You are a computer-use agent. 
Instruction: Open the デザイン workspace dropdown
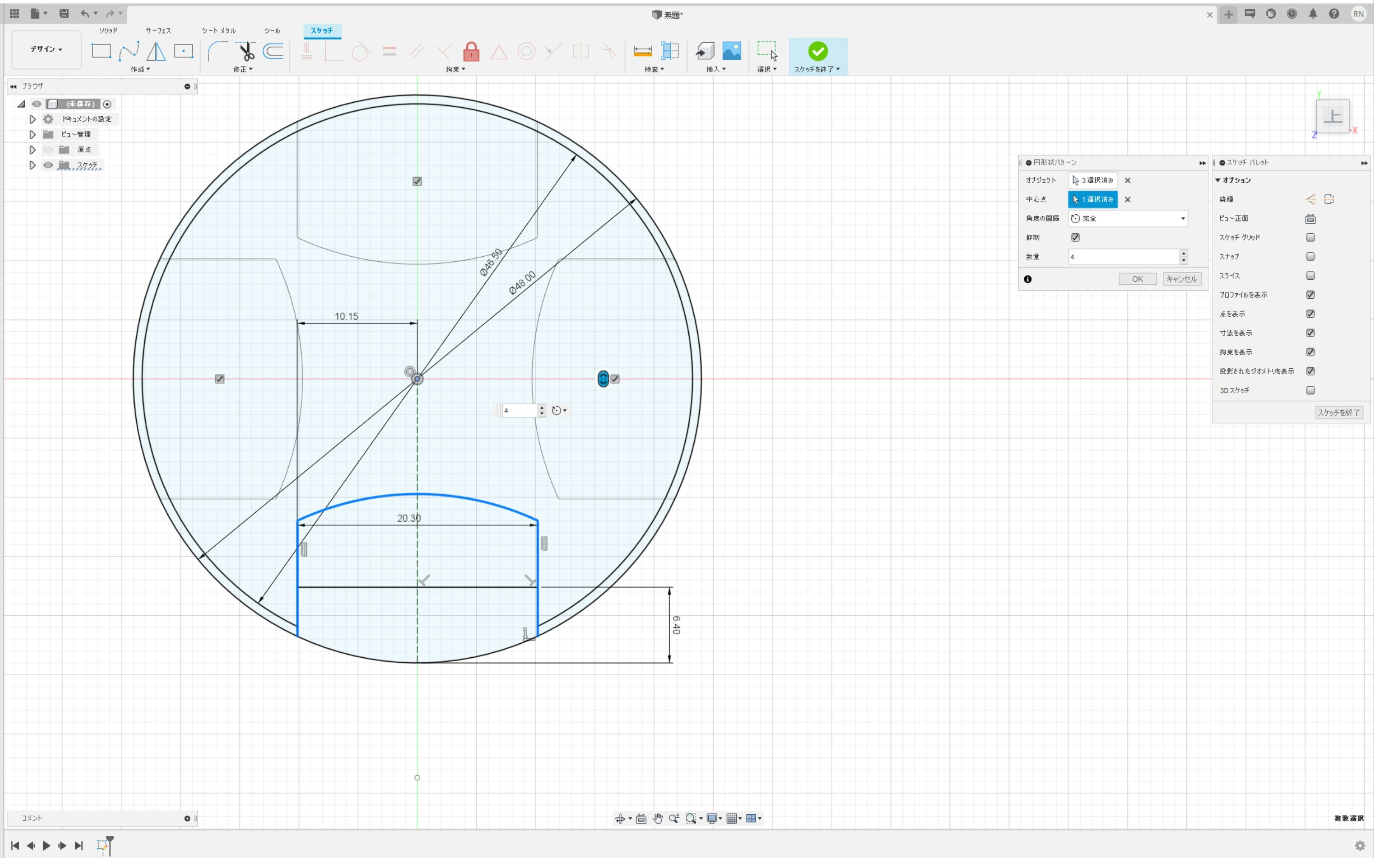pos(46,49)
